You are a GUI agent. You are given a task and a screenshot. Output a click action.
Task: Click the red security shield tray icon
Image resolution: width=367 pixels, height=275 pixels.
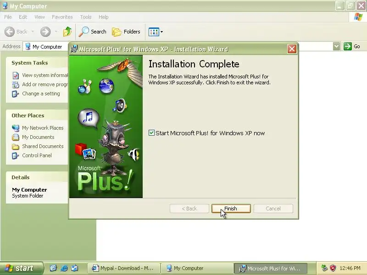(x=333, y=268)
